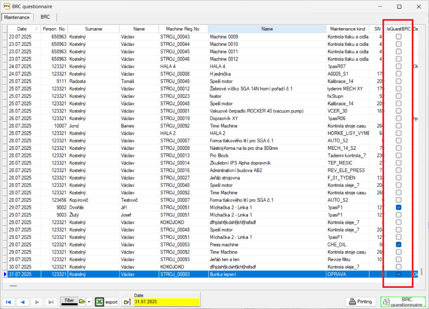This screenshot has width=429, height=309.
Task: Open the saved filter folder icon
Action: coord(82,301)
